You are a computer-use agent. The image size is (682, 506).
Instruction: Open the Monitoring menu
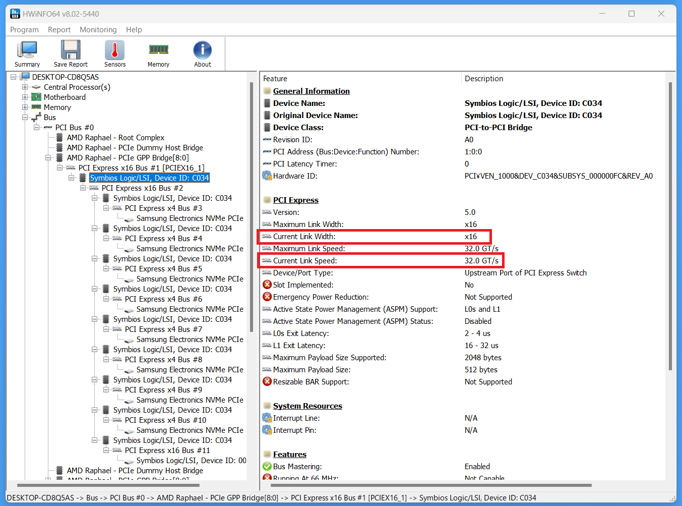point(98,30)
